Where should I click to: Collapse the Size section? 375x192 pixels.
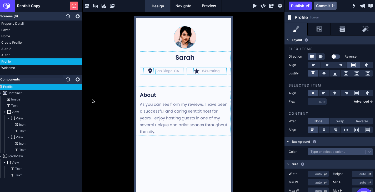[x=288, y=164]
